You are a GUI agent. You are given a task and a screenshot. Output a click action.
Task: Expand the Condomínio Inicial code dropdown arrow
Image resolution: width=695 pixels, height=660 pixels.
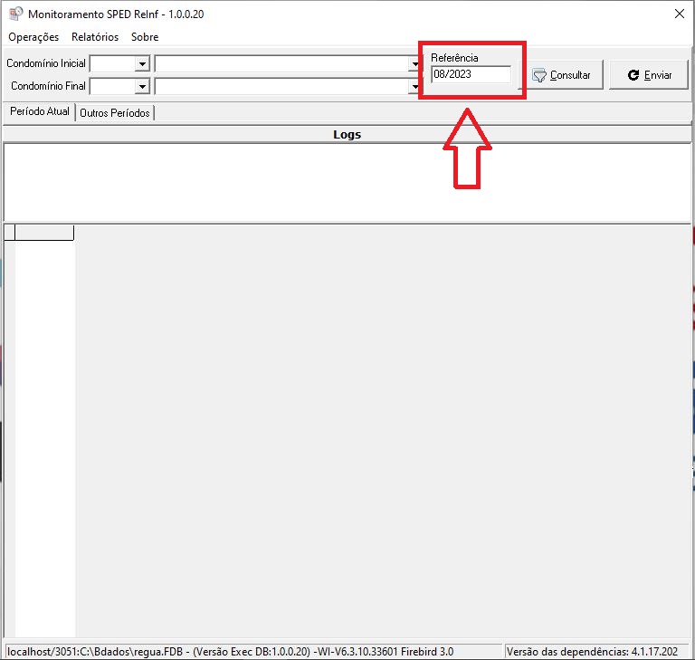(x=142, y=64)
